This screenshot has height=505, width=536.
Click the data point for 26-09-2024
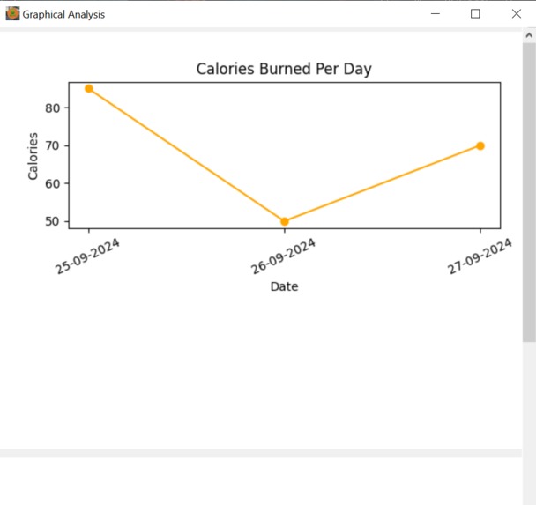(x=285, y=222)
